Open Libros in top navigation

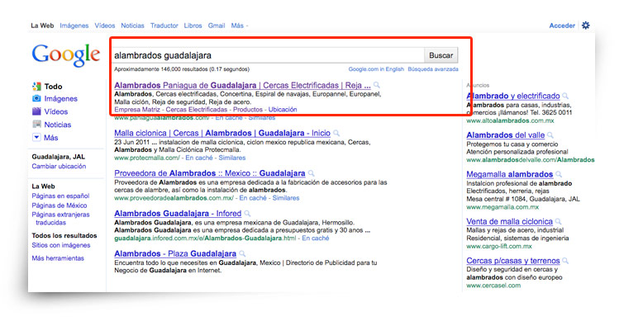click(x=193, y=26)
